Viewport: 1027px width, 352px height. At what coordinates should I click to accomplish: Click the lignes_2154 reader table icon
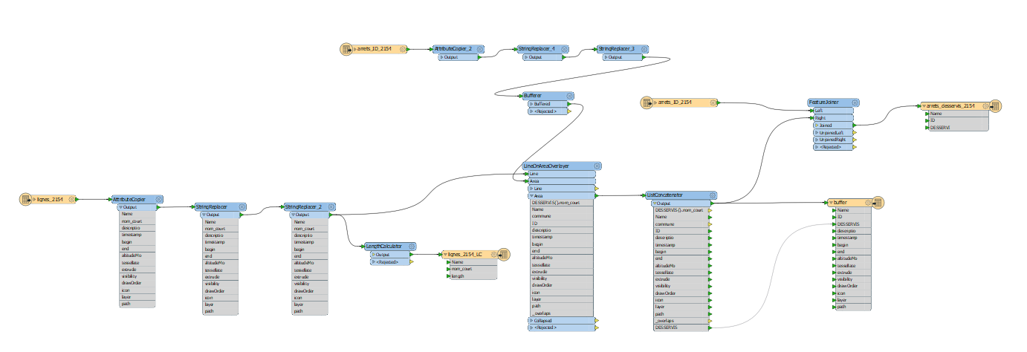tap(26, 199)
